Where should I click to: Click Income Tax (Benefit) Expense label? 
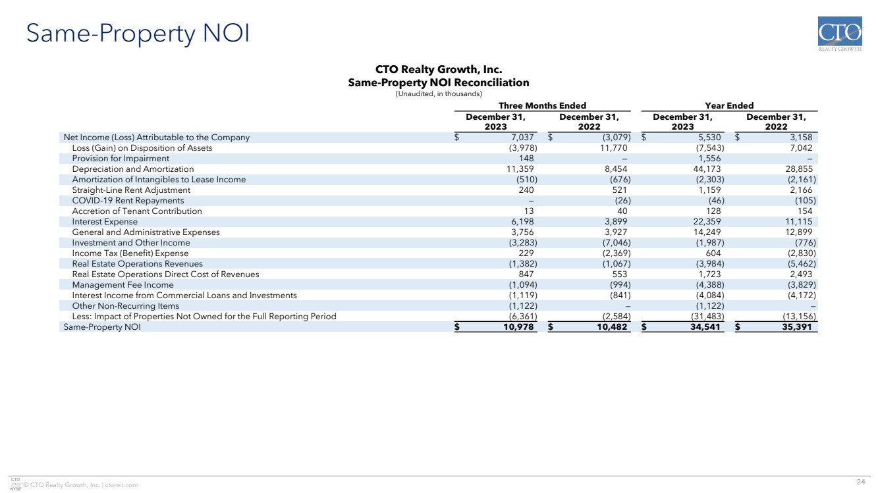point(130,253)
